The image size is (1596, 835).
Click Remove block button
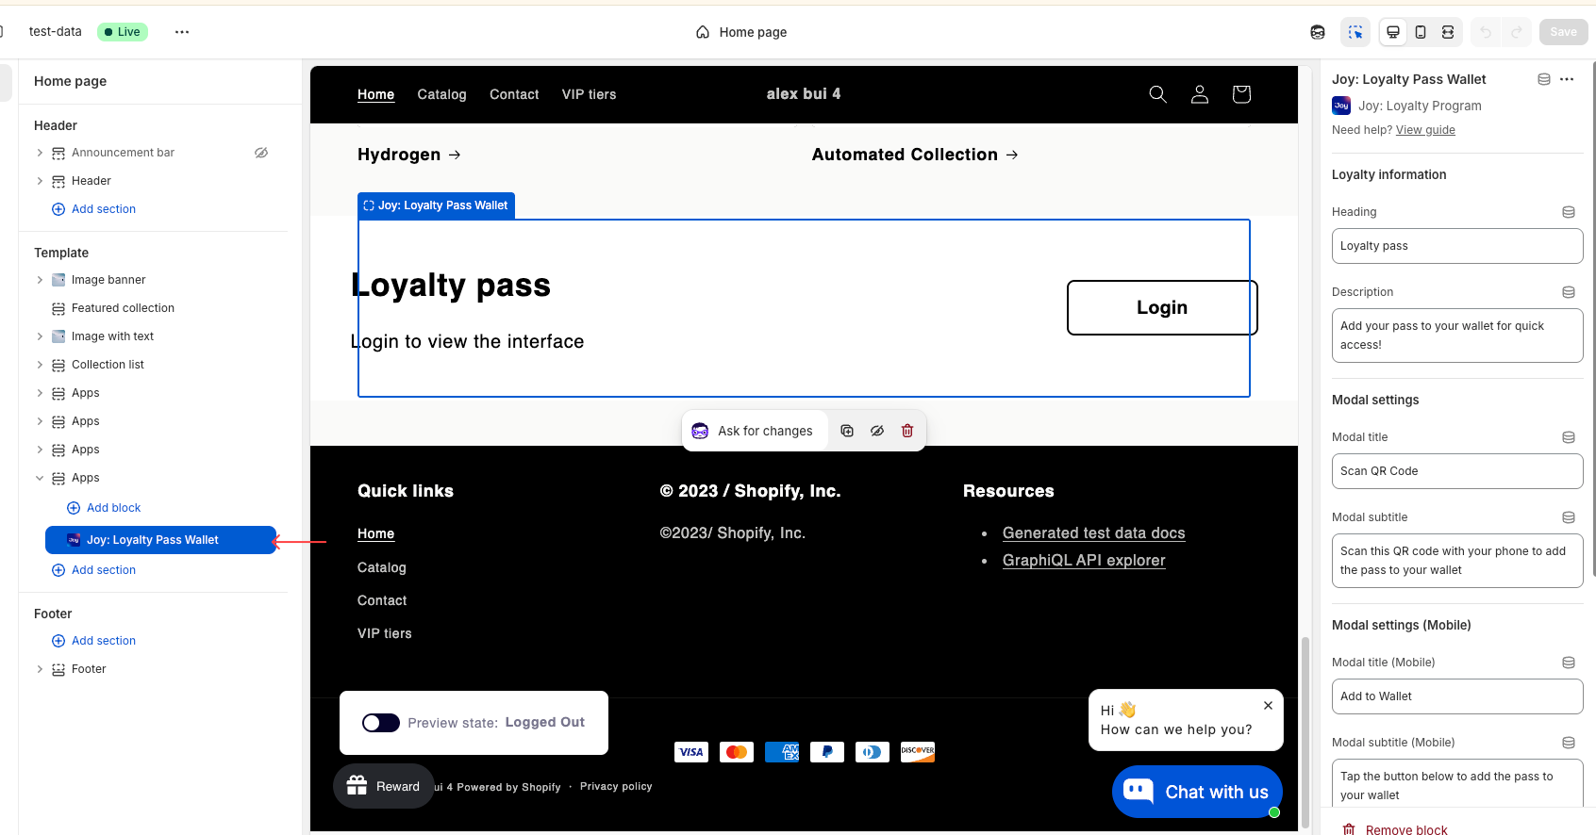pos(1405,829)
